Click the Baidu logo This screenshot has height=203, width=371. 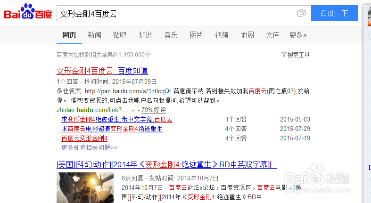[28, 12]
